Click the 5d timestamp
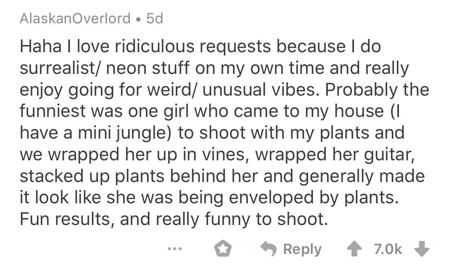The image size is (452, 264). tap(154, 18)
